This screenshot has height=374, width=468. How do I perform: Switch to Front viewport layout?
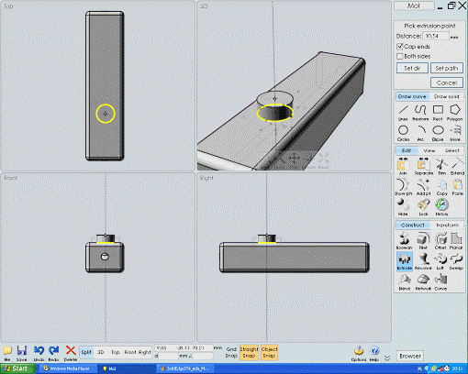[x=130, y=352]
